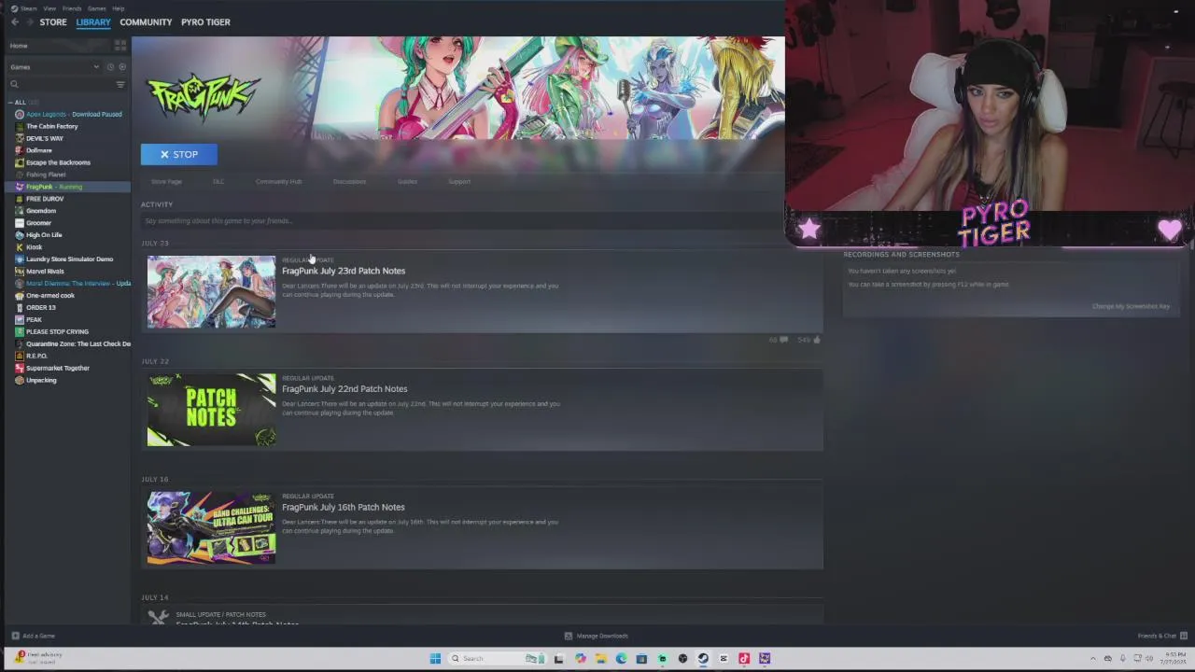The image size is (1195, 672).
Task: Select The Cabin Factory in library
Action: tap(51, 126)
